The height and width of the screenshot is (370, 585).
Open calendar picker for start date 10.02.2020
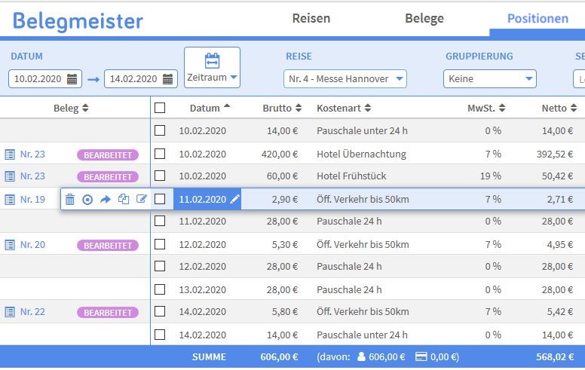point(73,79)
